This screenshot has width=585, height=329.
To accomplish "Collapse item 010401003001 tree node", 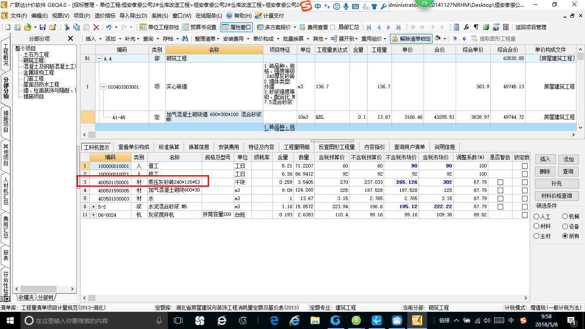I will [x=103, y=87].
